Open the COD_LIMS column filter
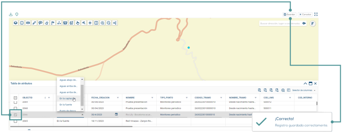342x133 pixels. (x=290, y=98)
